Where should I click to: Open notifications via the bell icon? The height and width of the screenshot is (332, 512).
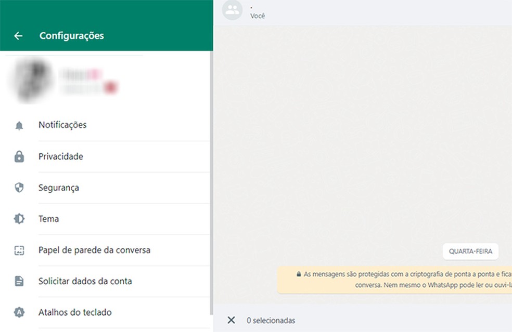tap(19, 125)
